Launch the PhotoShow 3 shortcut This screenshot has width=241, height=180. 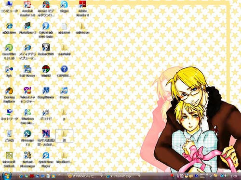[x=27, y=28]
